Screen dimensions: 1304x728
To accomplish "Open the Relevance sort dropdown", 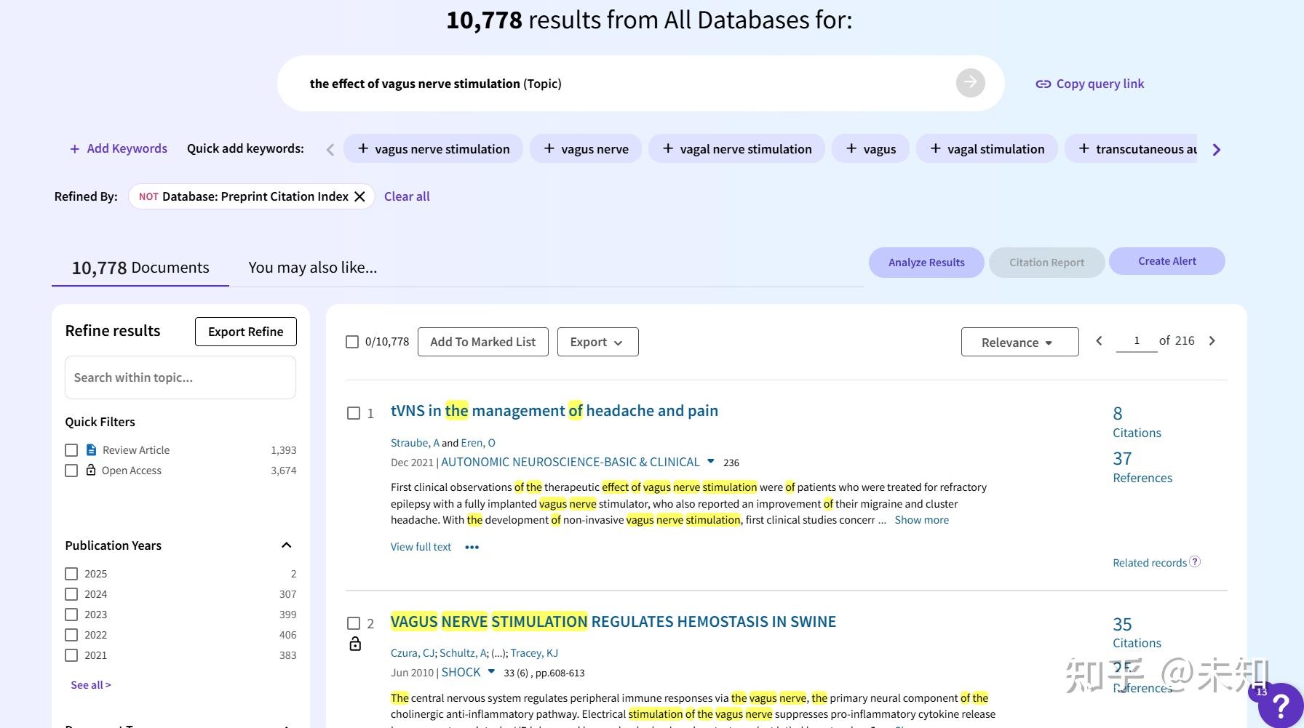I will pos(1019,342).
